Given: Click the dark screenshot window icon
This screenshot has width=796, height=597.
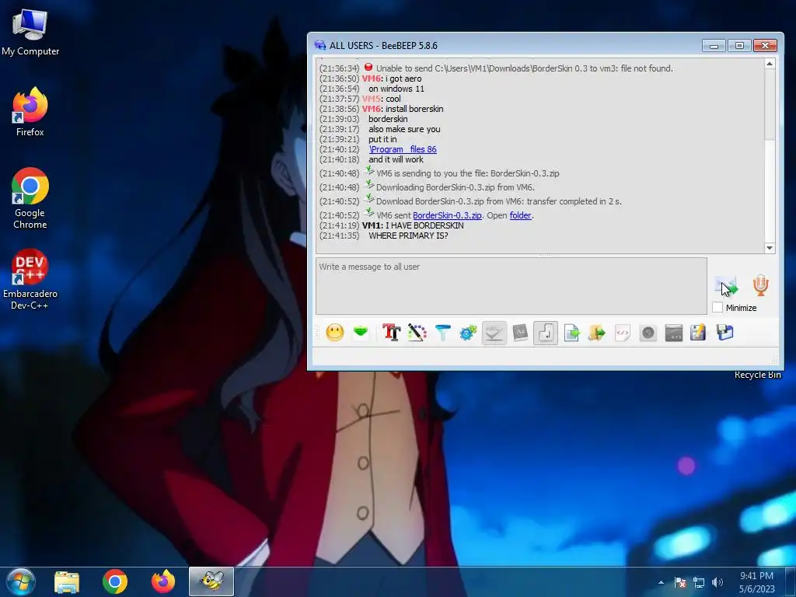Looking at the screenshot, I should point(674,333).
